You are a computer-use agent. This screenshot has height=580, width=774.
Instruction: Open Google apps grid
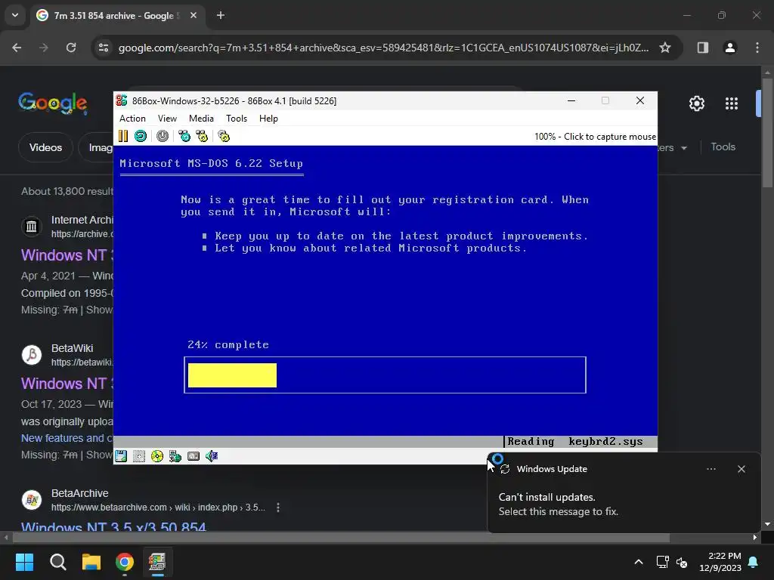tap(732, 103)
